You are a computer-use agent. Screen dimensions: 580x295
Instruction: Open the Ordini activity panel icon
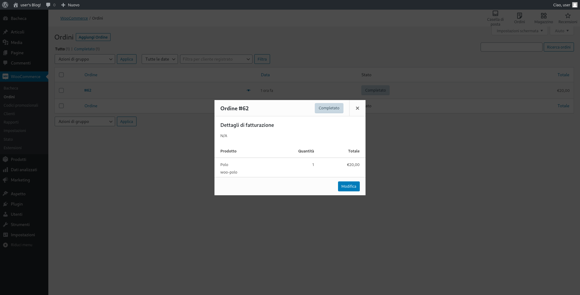coord(520,16)
